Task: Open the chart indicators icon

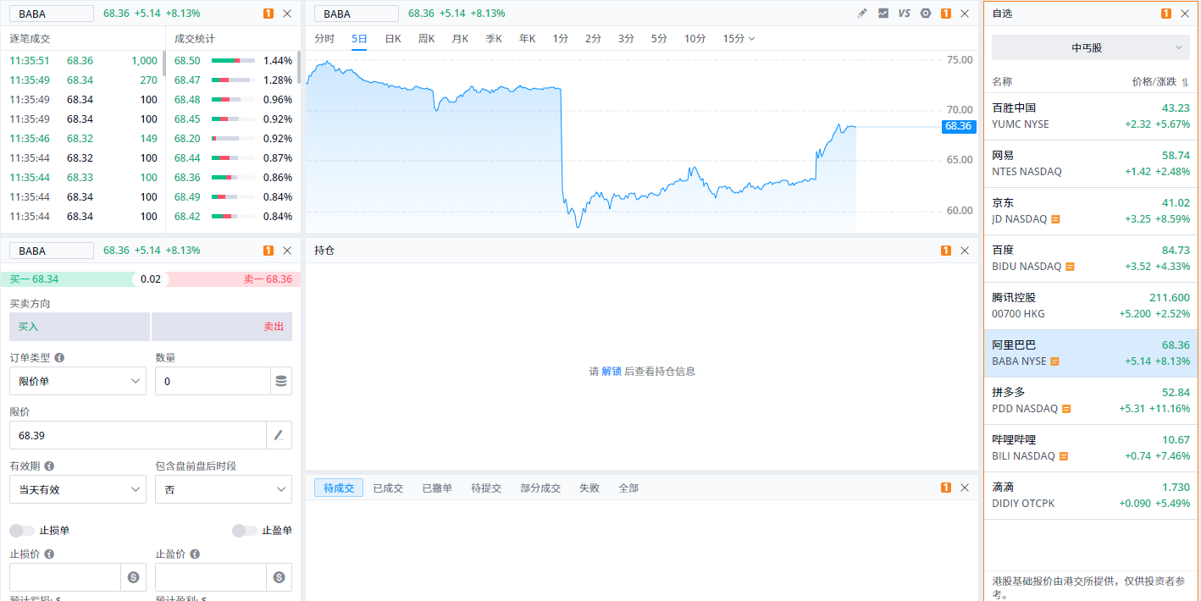Action: click(x=883, y=14)
